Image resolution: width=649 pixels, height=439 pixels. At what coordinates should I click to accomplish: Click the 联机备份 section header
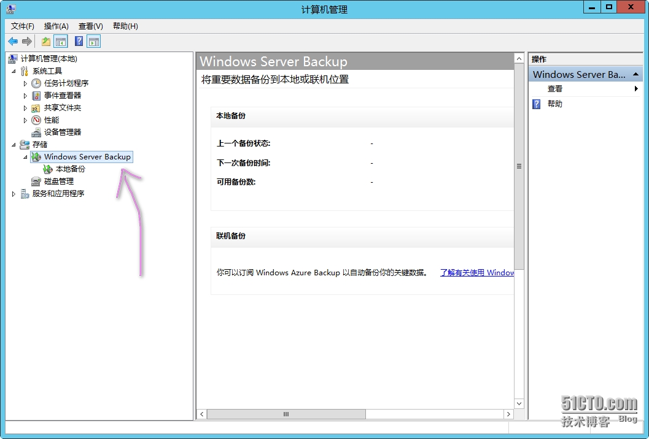362,237
